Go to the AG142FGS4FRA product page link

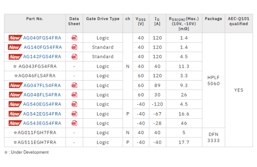[42, 57]
